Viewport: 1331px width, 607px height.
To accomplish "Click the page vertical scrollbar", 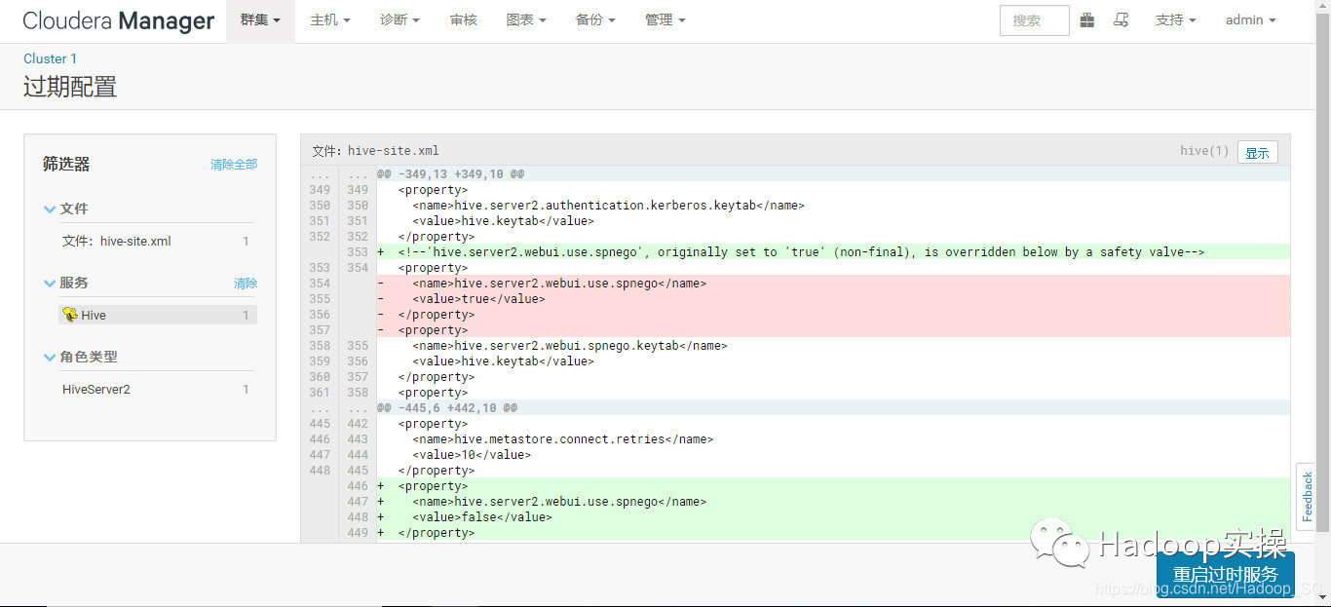I will coord(1323,273).
